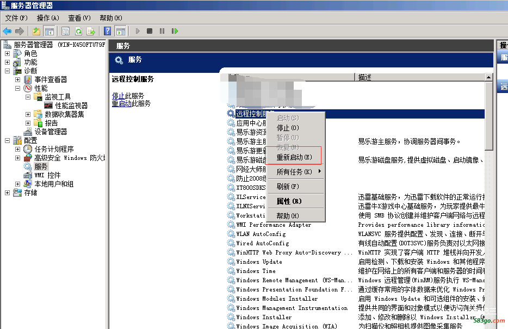Click the gear icon of XLServiceP row
Screen dimensions: 508x329
coord(231,196)
